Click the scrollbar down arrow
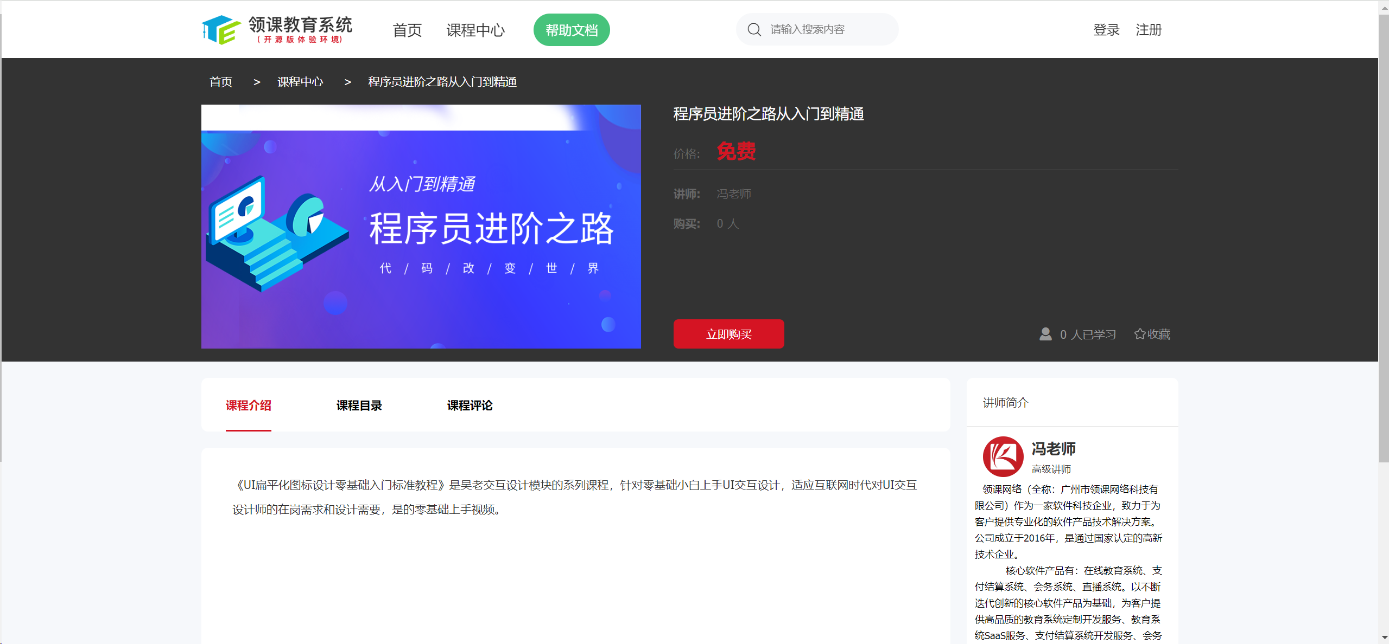The image size is (1389, 644). point(1384,638)
